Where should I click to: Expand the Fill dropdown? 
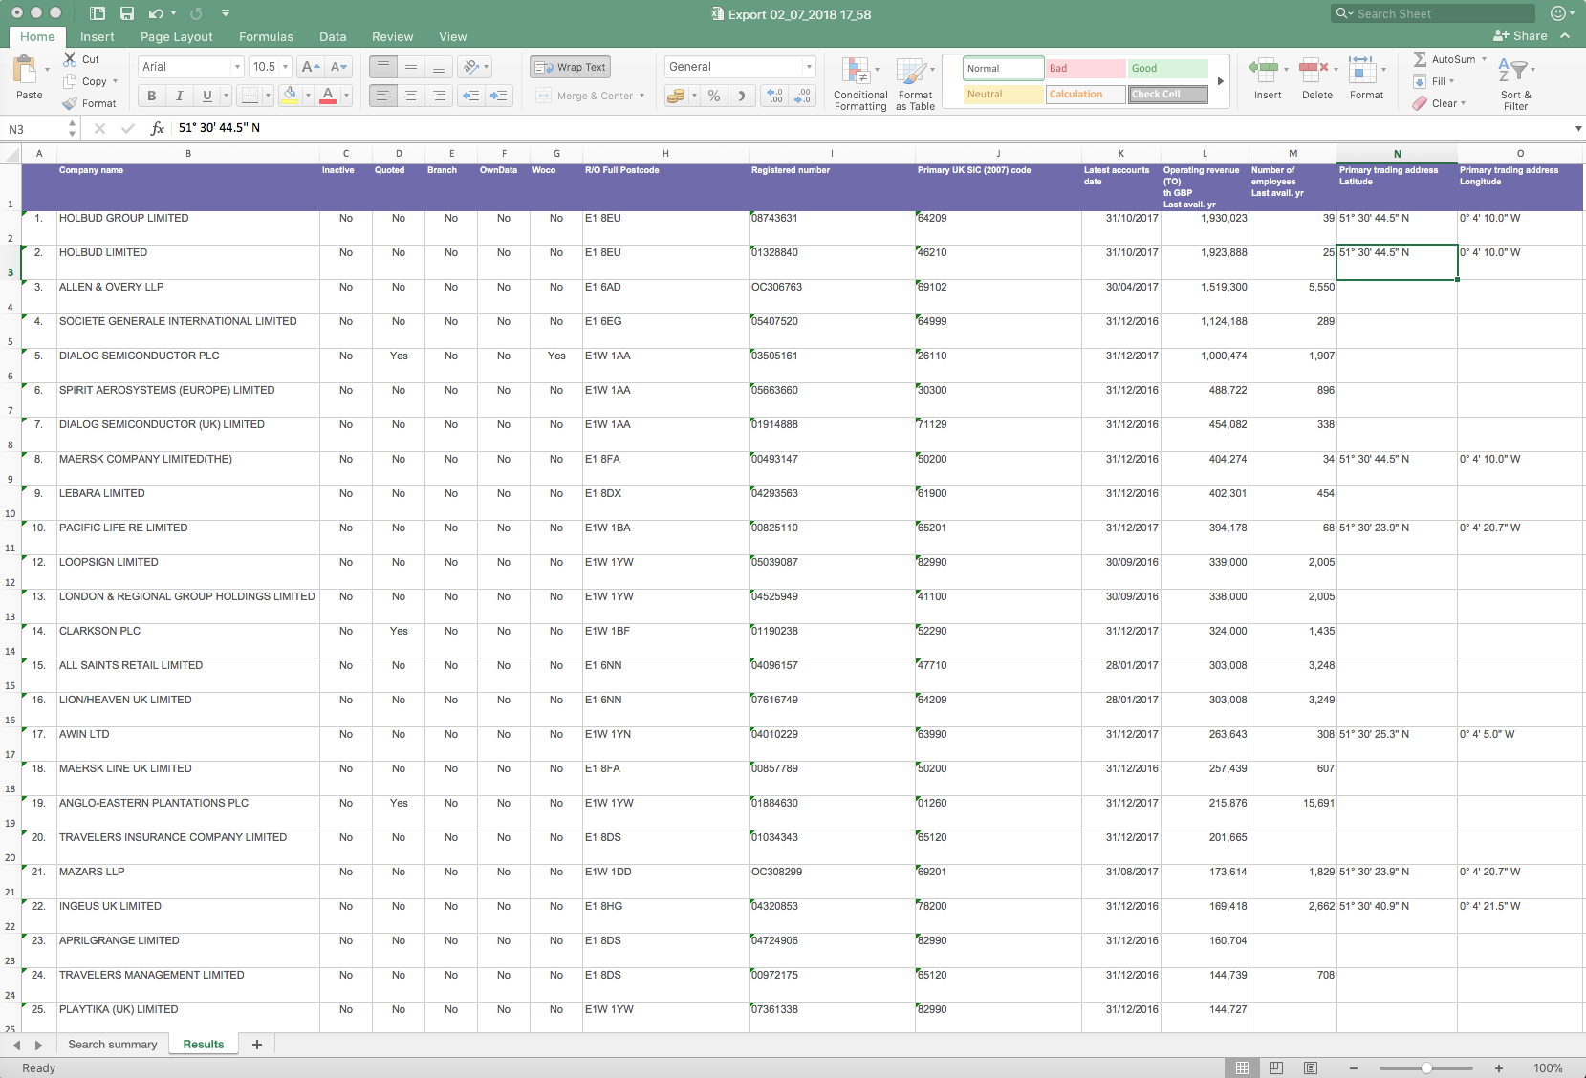(1451, 81)
